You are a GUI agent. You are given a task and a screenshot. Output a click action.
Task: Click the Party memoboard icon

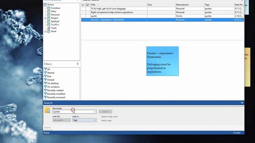click(49, 12)
